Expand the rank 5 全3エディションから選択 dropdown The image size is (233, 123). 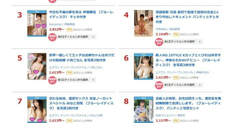76,80
